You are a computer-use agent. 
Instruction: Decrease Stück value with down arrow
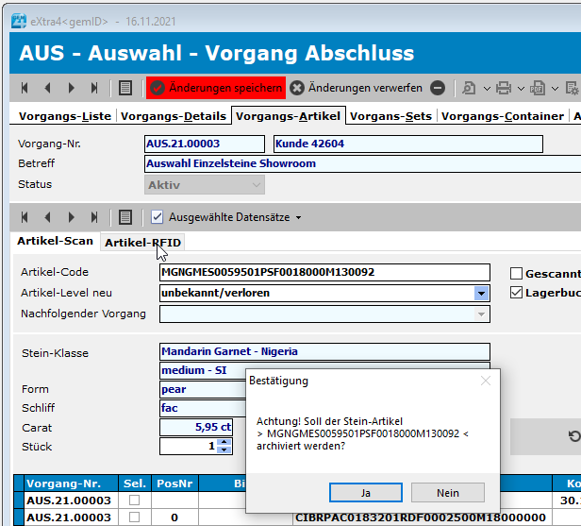(224, 450)
